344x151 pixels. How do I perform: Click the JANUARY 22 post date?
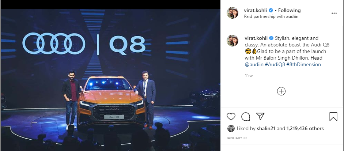tap(236, 138)
